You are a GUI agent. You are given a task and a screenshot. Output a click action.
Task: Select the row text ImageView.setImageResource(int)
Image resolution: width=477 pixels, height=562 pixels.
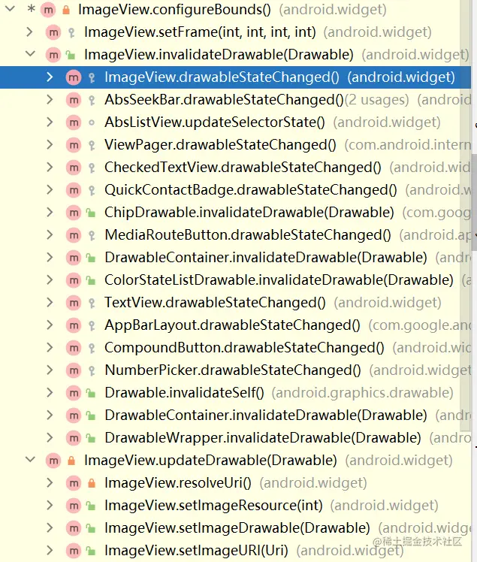pyautogui.click(x=213, y=506)
